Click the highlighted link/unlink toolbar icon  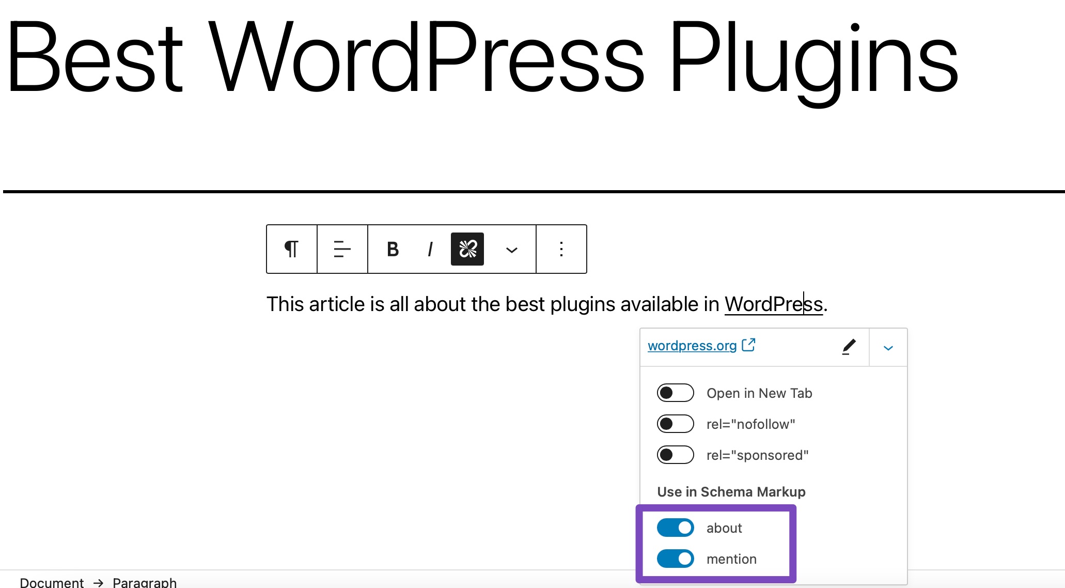point(467,249)
